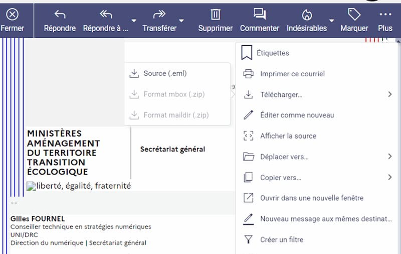Open the Plus three-dots menu
The width and height of the screenshot is (401, 254).
[x=385, y=15]
